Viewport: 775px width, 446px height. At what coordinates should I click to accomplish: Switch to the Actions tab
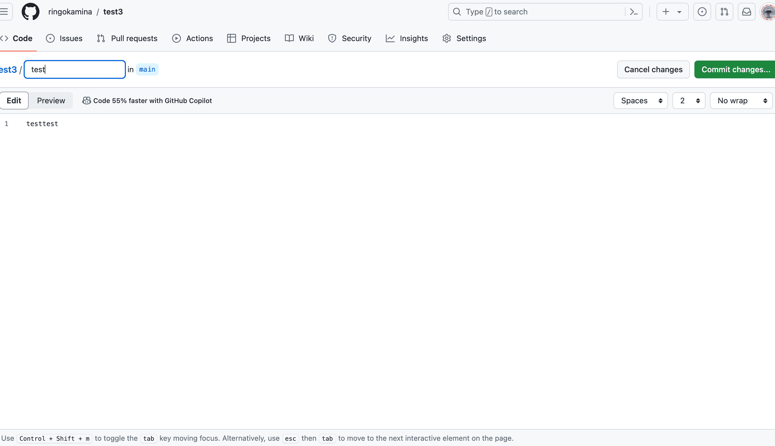192,38
